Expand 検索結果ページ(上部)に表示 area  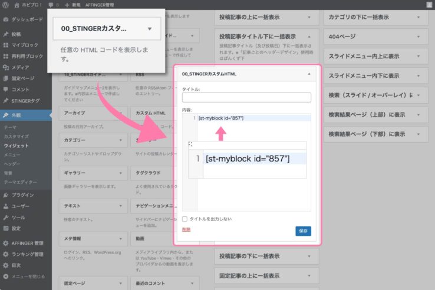click(418, 114)
